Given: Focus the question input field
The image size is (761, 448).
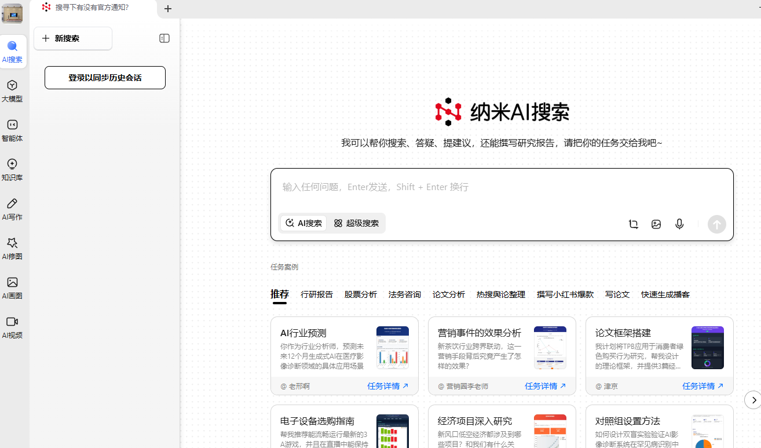Looking at the screenshot, I should pyautogui.click(x=502, y=187).
